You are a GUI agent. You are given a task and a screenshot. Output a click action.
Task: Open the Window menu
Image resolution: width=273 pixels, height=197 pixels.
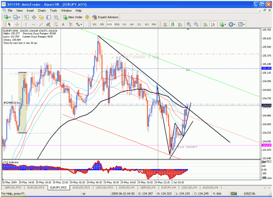[x=66, y=10]
